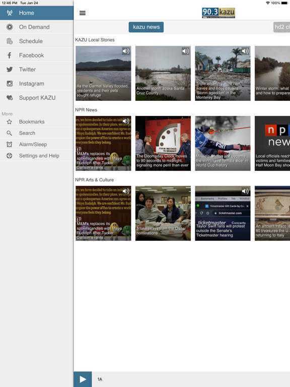Select the kazu news stream button
Image resolution: width=290 pixels, height=387 pixels.
[146, 27]
